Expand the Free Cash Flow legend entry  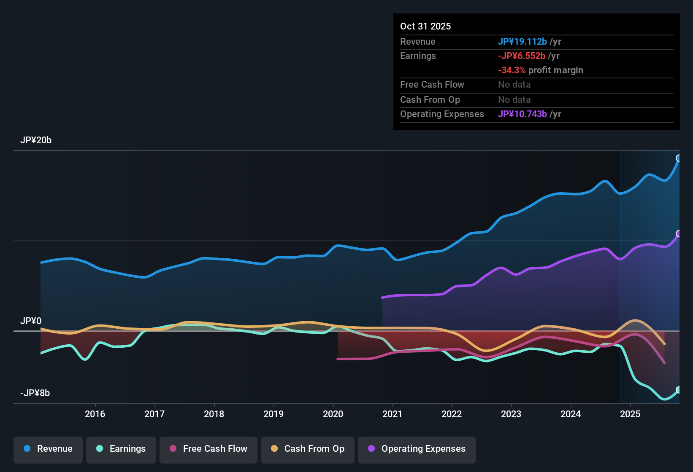click(208, 449)
